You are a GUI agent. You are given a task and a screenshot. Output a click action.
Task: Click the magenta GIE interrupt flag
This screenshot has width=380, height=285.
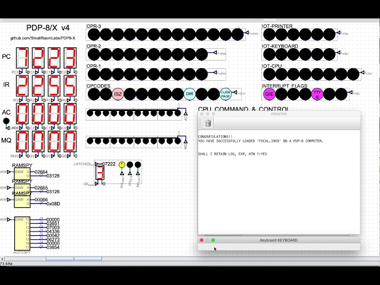270,94
